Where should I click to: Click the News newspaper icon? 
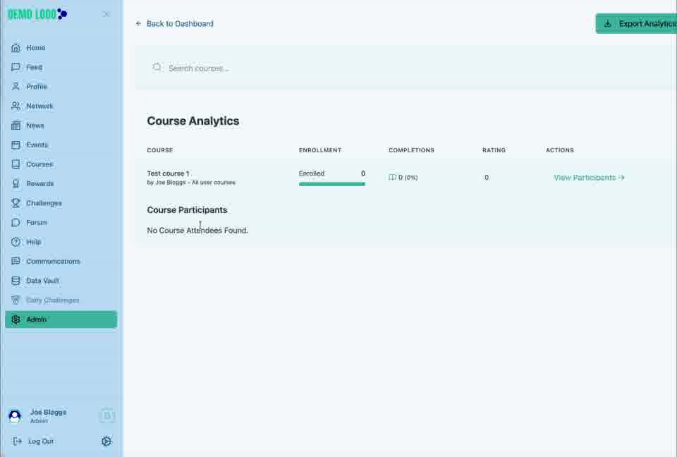tap(16, 126)
